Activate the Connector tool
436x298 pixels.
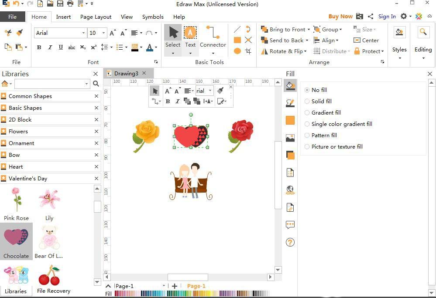coord(213,40)
